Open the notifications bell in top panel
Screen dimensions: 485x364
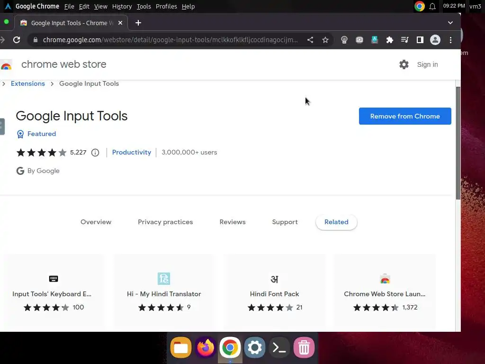pyautogui.click(x=432, y=6)
